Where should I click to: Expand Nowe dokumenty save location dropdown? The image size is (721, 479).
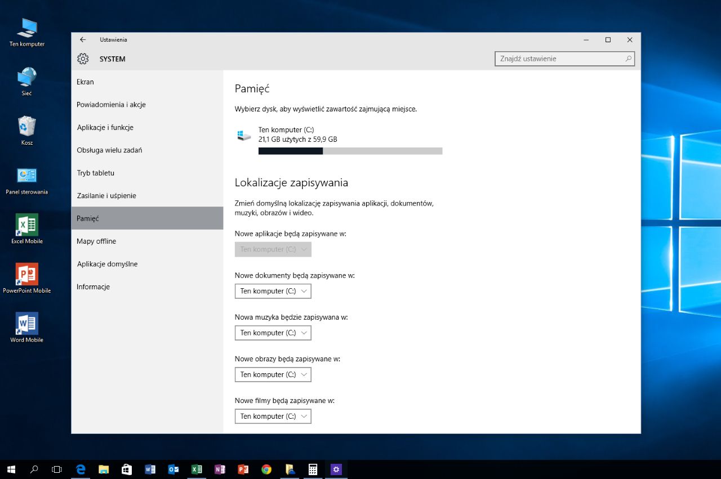click(x=273, y=291)
